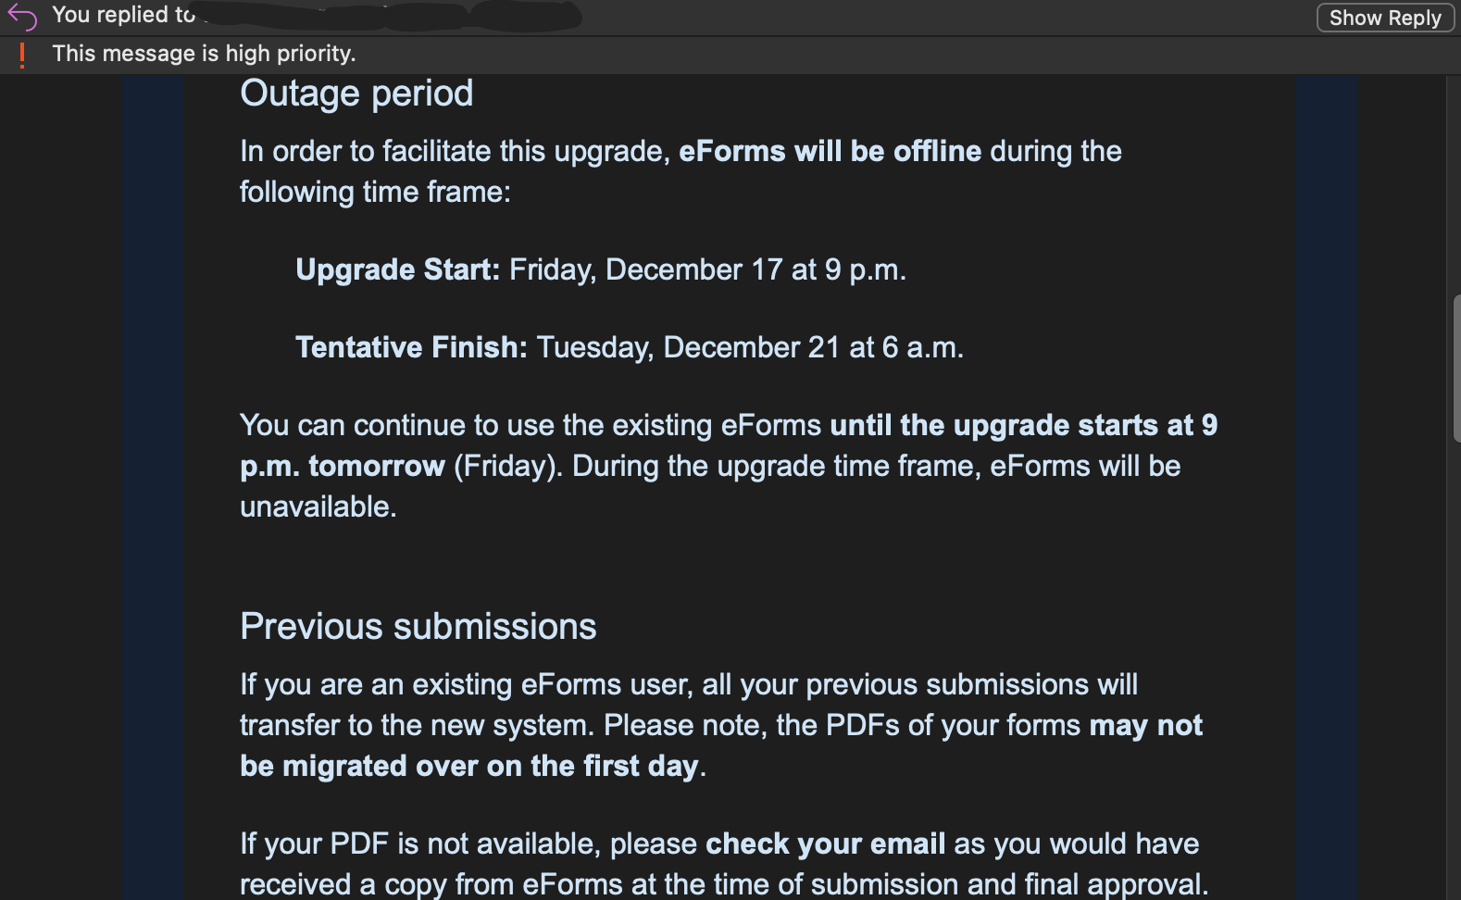The height and width of the screenshot is (900, 1461).
Task: Click the 'following time frame:' text
Action: coord(375,192)
